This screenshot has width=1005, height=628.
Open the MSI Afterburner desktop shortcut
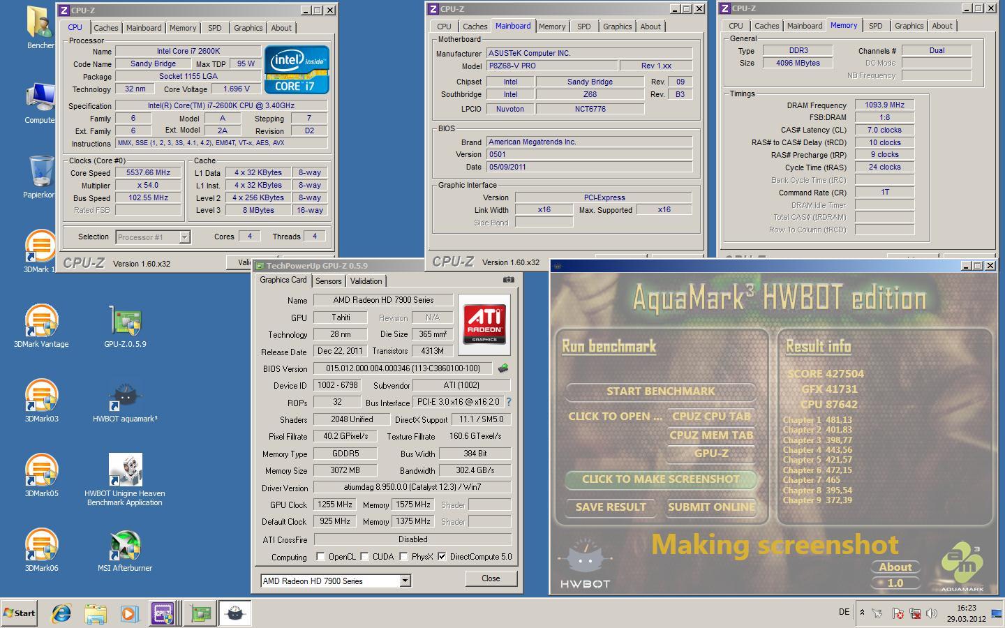tap(126, 549)
